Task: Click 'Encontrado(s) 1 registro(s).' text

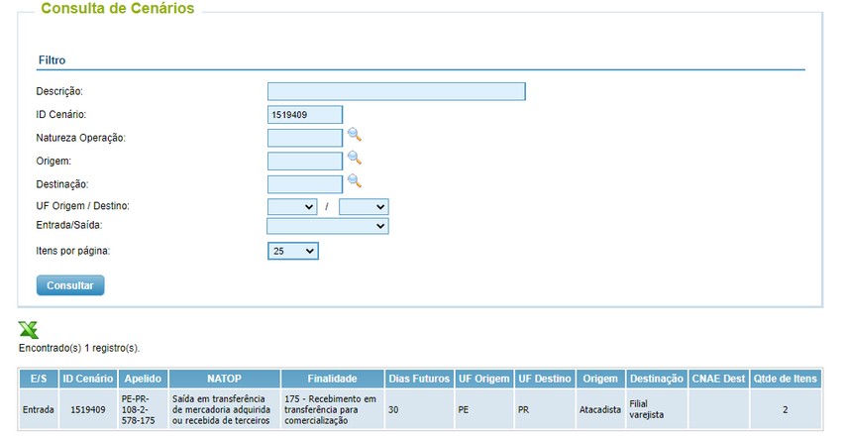Action: click(79, 349)
